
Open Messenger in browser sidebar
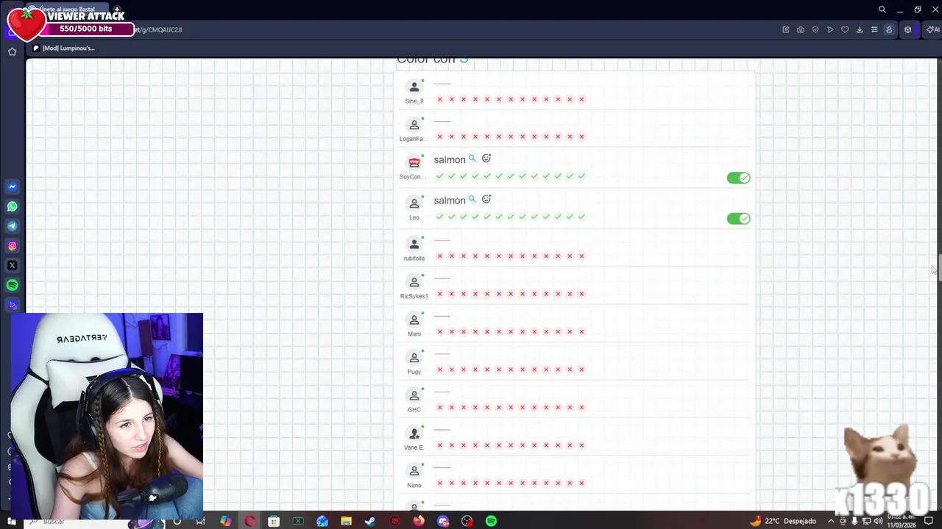[13, 187]
